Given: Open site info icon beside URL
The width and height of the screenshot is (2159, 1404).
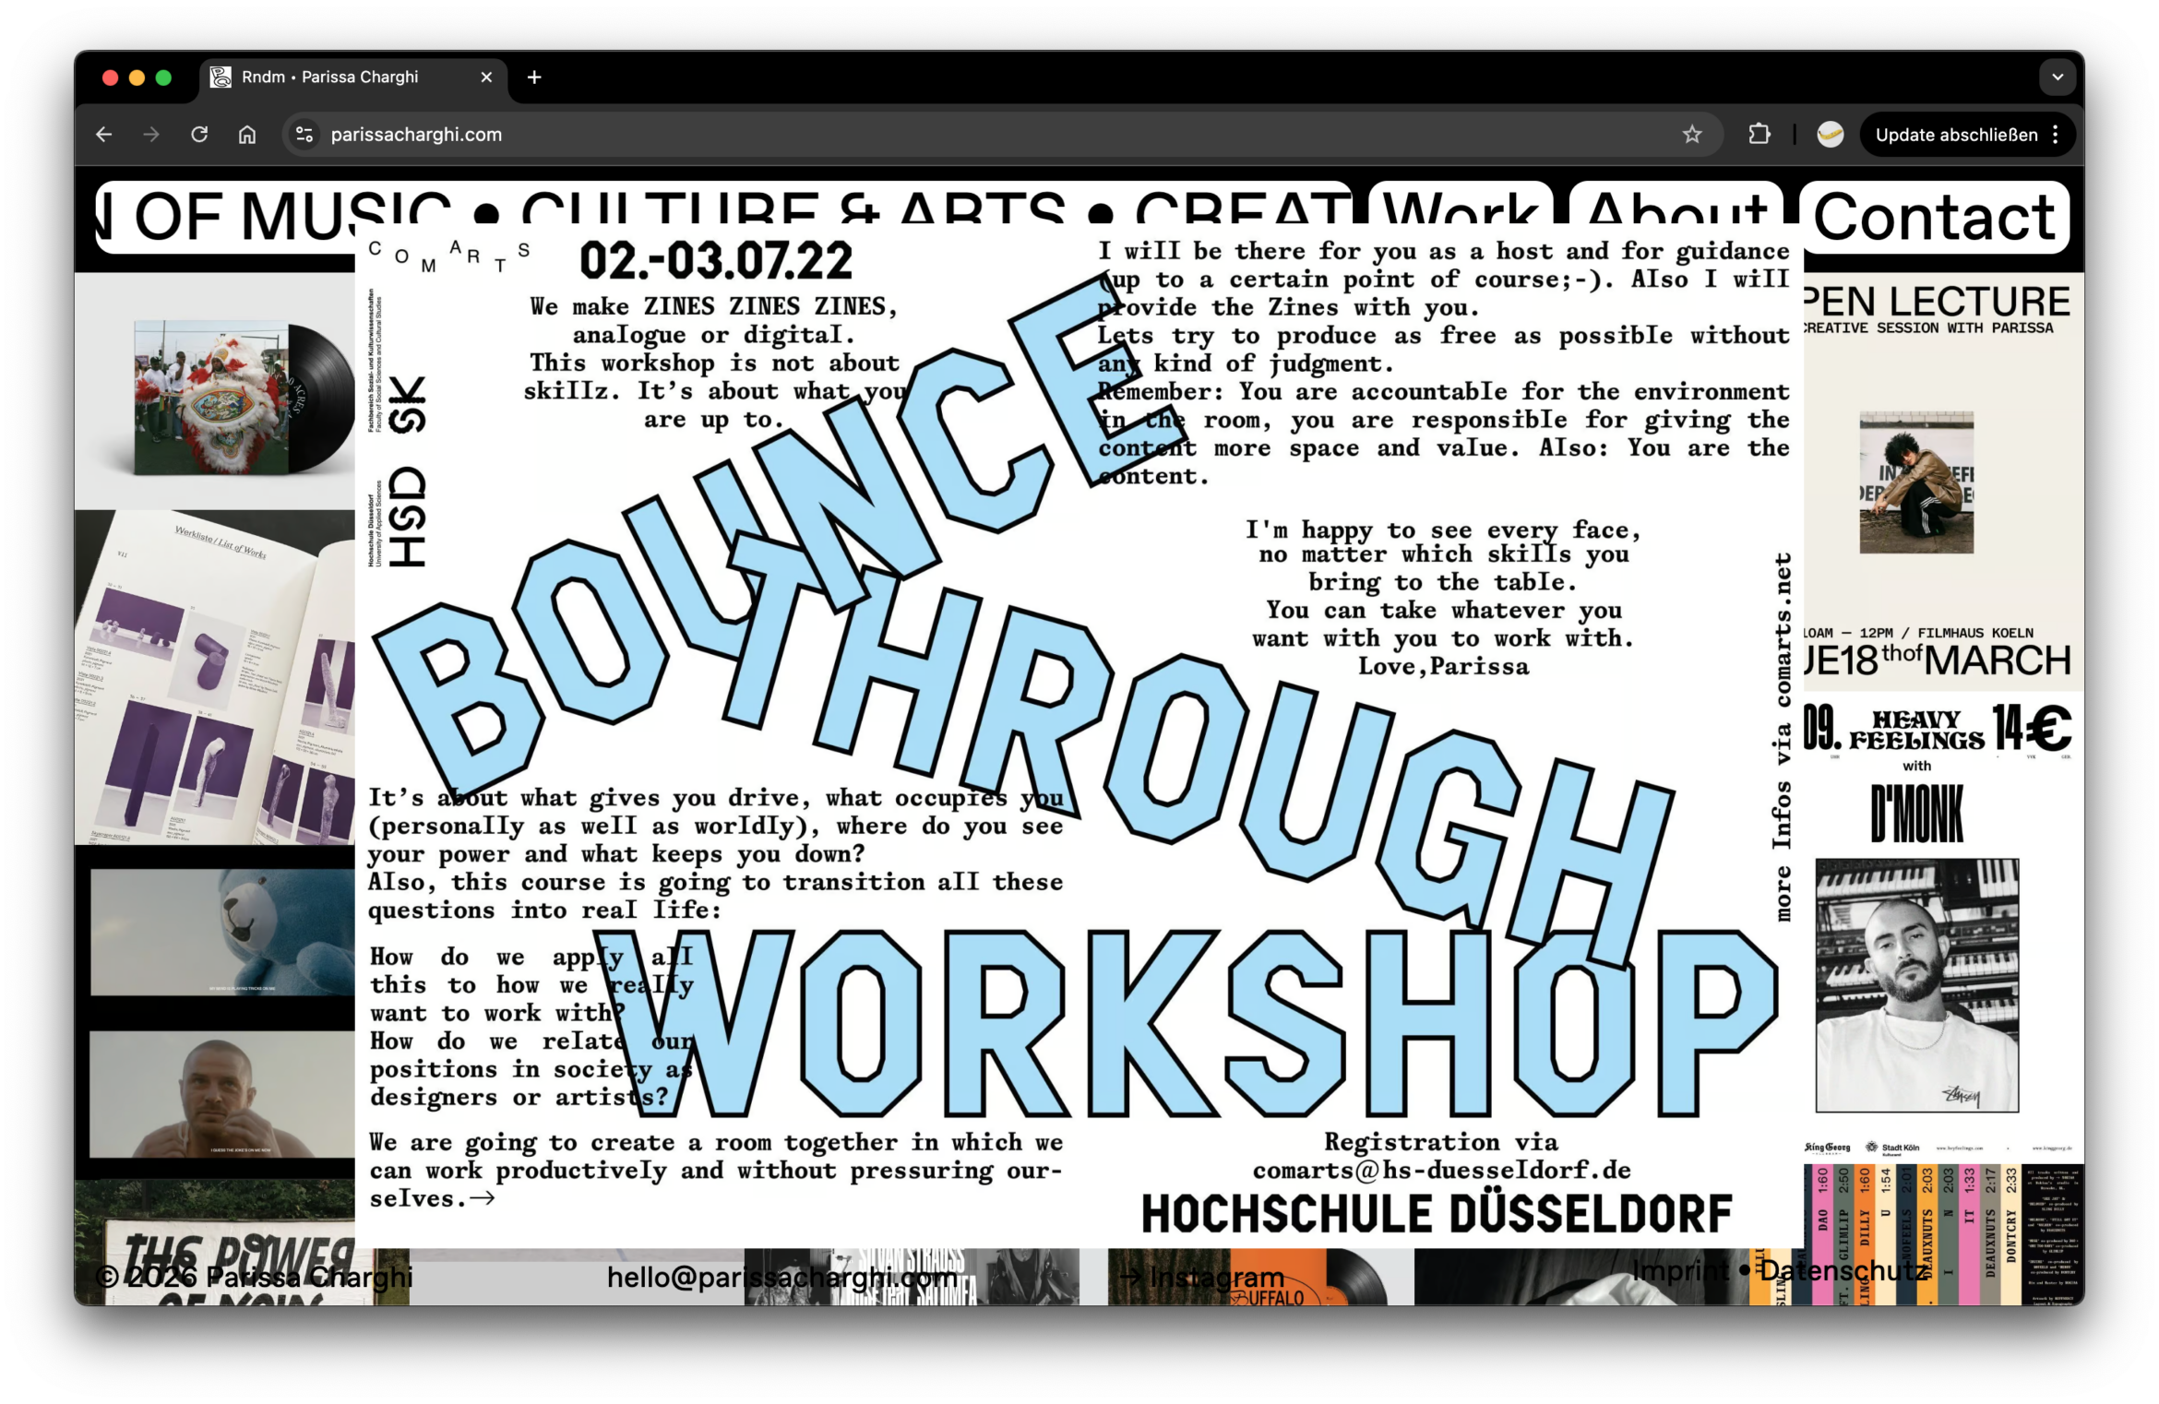Looking at the screenshot, I should (304, 135).
